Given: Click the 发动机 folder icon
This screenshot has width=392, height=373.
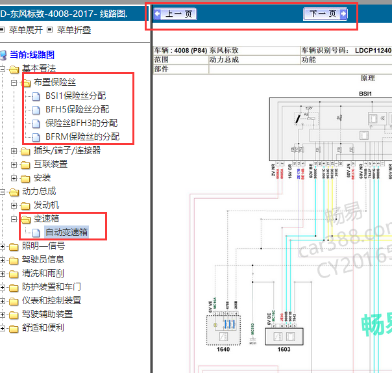Looking at the screenshot, I should (25, 206).
